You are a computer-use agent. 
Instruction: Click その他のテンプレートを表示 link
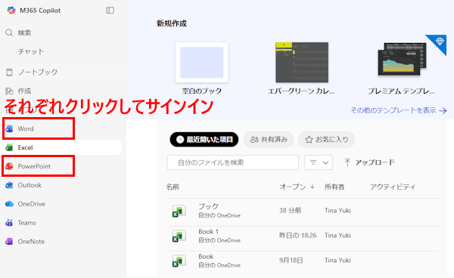[x=399, y=110]
